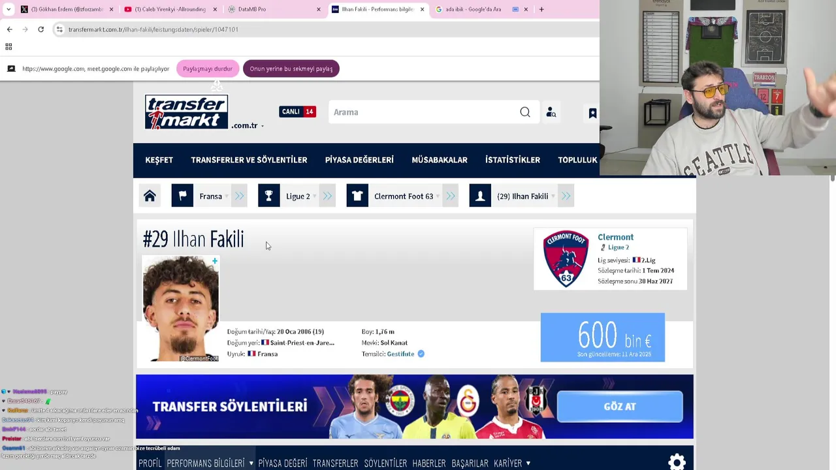
Task: Click the plus icon on player photo
Action: 214,261
